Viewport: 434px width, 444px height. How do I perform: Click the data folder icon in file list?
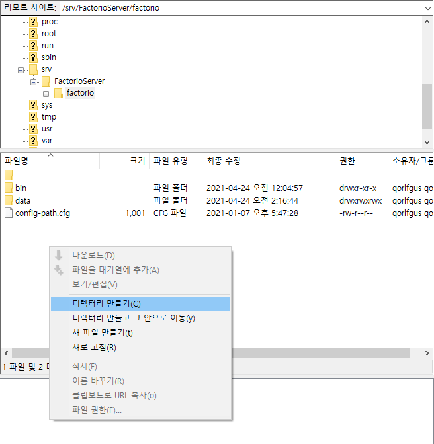[9, 200]
